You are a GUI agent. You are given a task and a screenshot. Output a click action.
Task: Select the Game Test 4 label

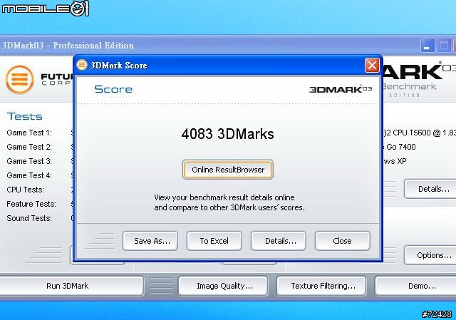click(x=29, y=175)
